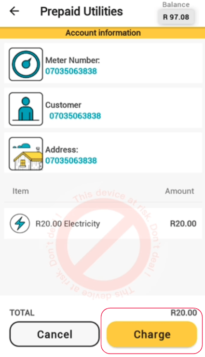Cancel the prepaid electricity purchase
This screenshot has width=205, height=357.
point(55,334)
